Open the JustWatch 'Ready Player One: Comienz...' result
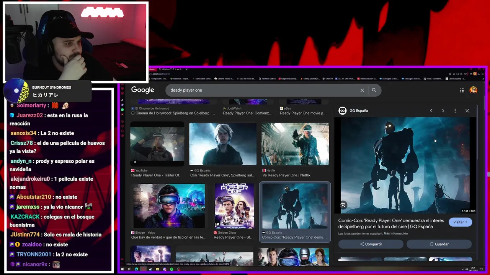 (x=248, y=113)
